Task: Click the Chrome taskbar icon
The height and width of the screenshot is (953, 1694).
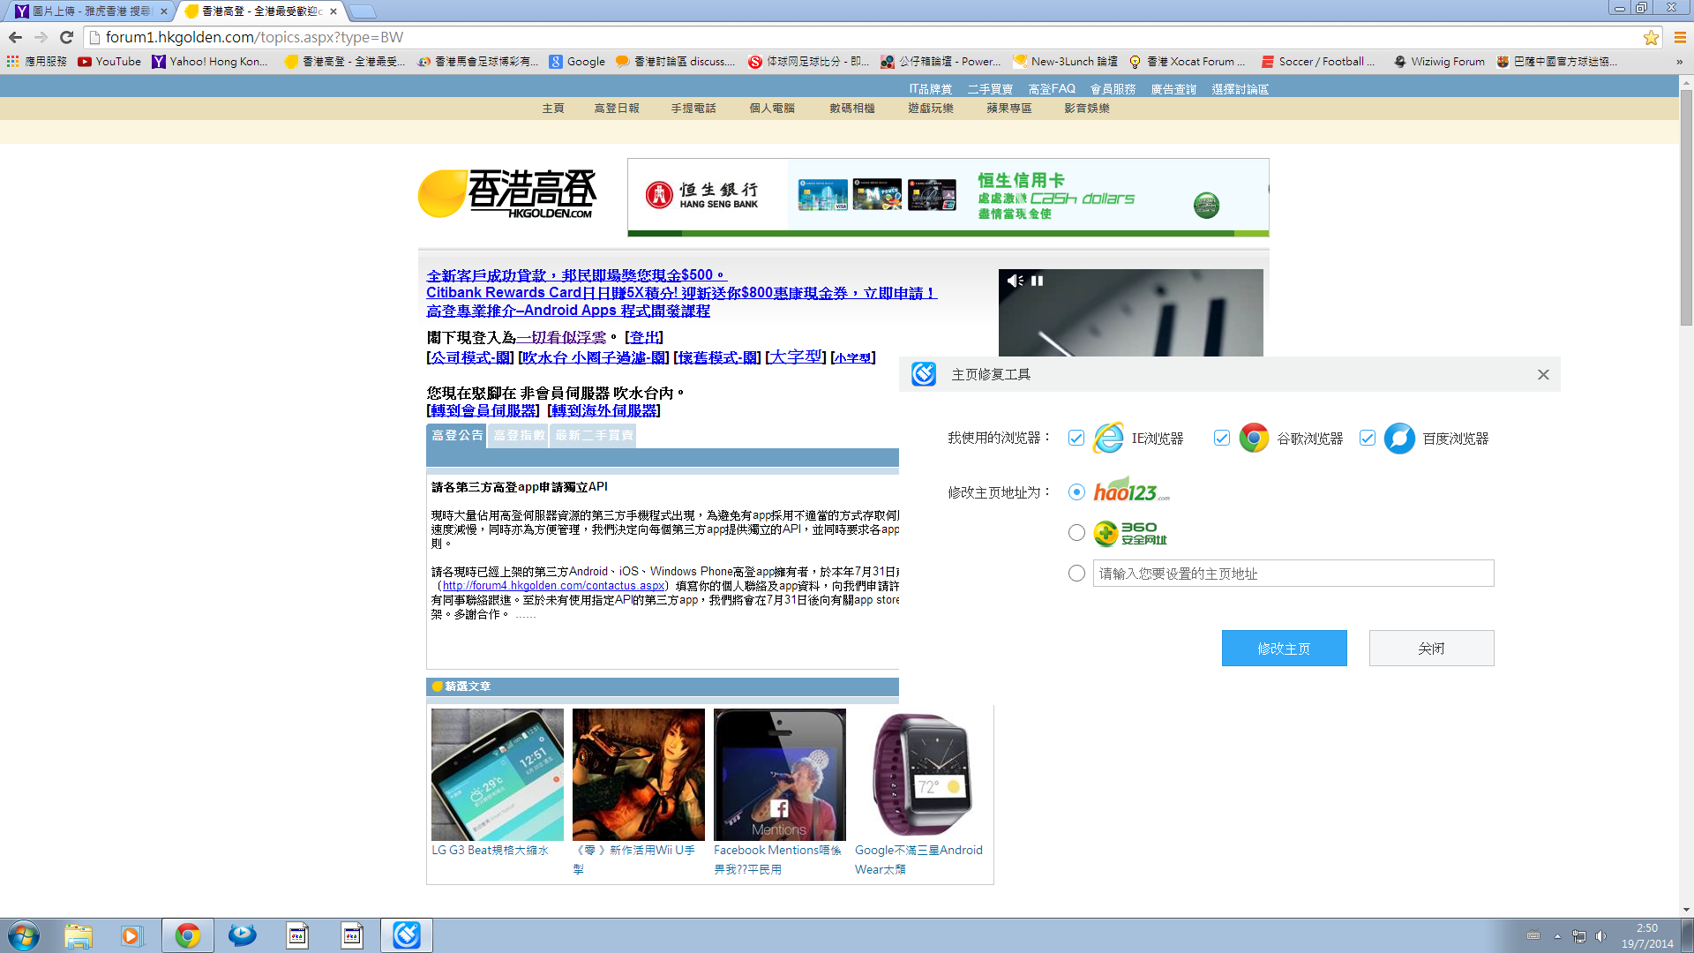Action: (187, 935)
